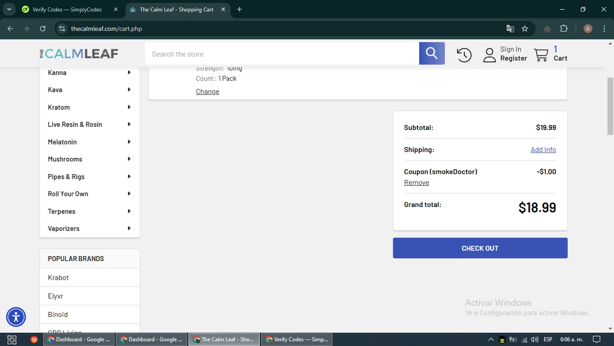The width and height of the screenshot is (614, 346).
Task: Remove the smokeDoctor coupon
Action: [x=416, y=183]
